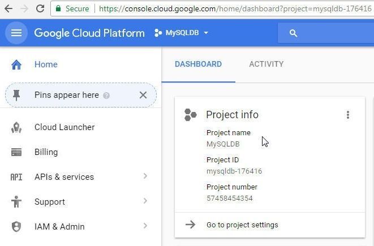Click the pushpin icon

point(16,95)
